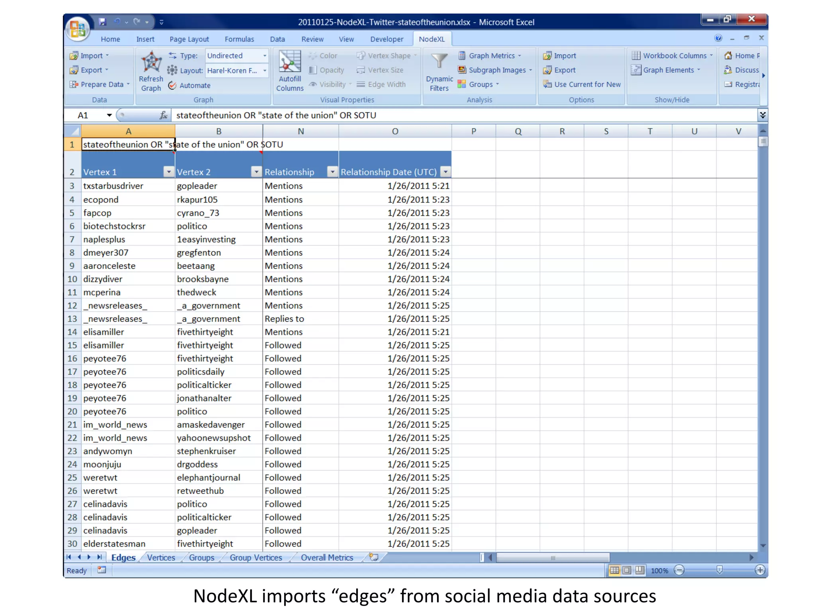Image resolution: width=816 pixels, height=612 pixels.
Task: Select row 14 header
Action: (72, 332)
